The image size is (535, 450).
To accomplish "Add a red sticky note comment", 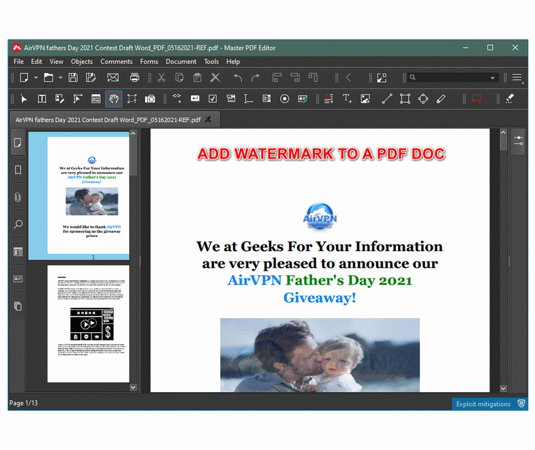I will (x=476, y=99).
